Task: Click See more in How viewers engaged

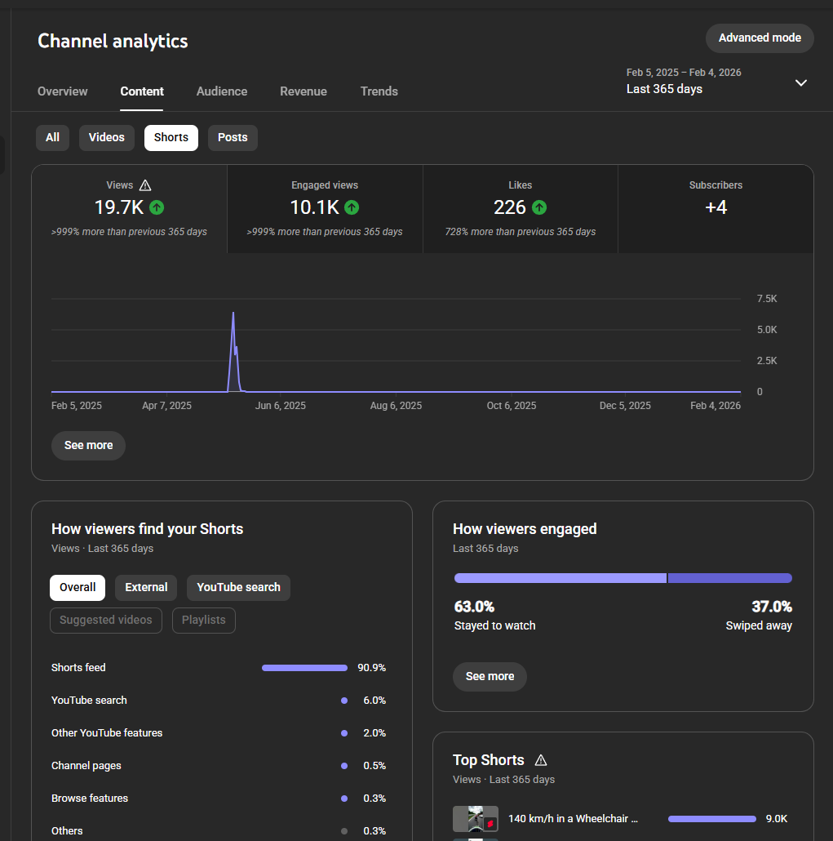Action: click(490, 677)
